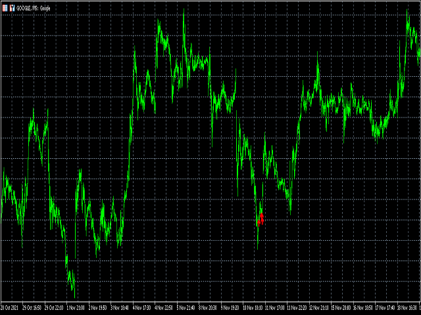Click the 28 Oct 2021 date label
The image size is (421, 315).
11,307
